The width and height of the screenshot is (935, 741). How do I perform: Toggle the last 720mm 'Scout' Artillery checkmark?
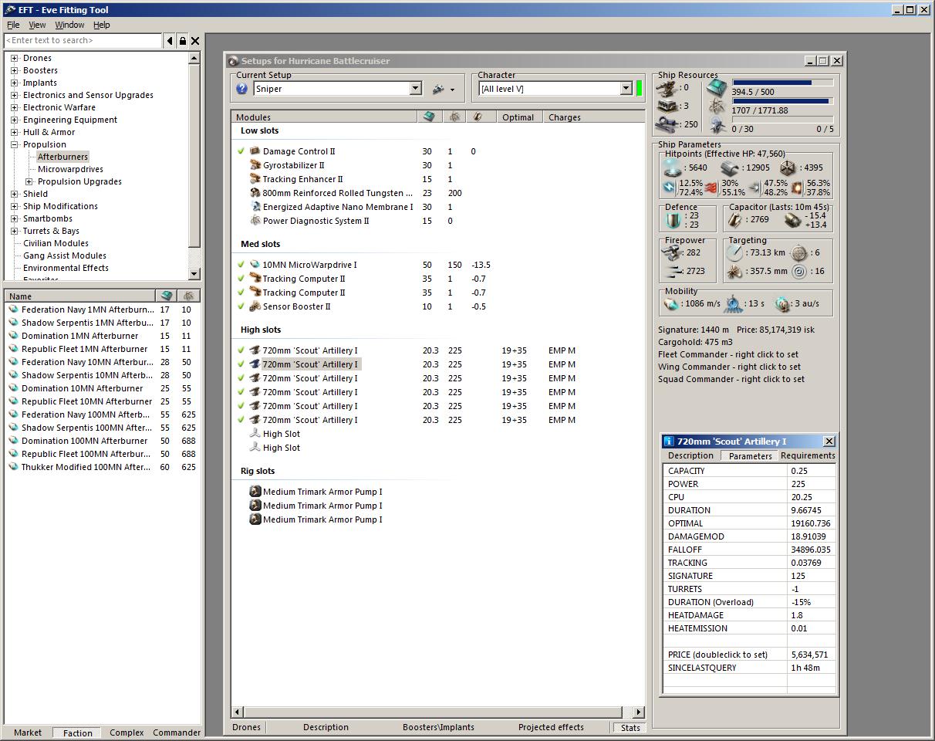pos(241,420)
